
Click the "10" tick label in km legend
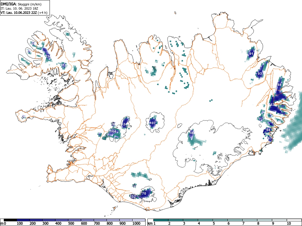(289, 224)
